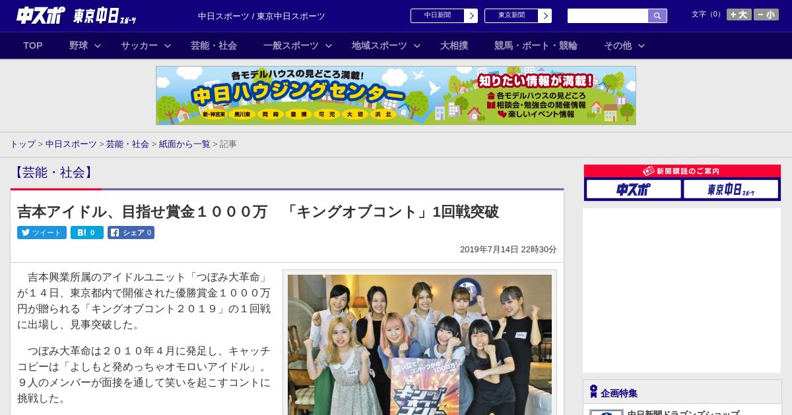The image size is (792, 415).
Task: Go to 紙面から一覧 breadcrumb link
Action: coord(184,144)
